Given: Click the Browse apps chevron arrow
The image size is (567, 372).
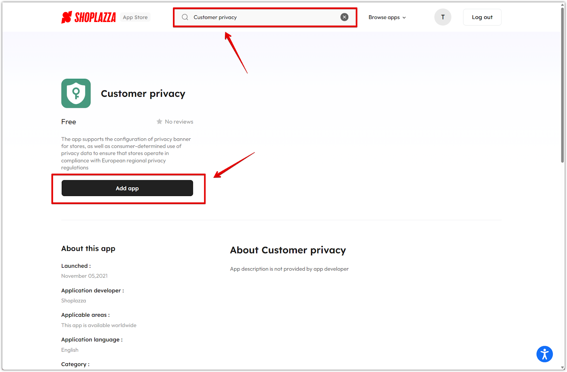Looking at the screenshot, I should (x=404, y=17).
